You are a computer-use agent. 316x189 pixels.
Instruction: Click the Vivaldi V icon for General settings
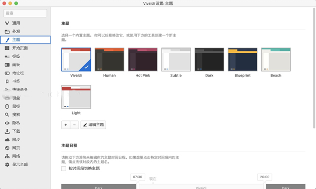(7, 23)
